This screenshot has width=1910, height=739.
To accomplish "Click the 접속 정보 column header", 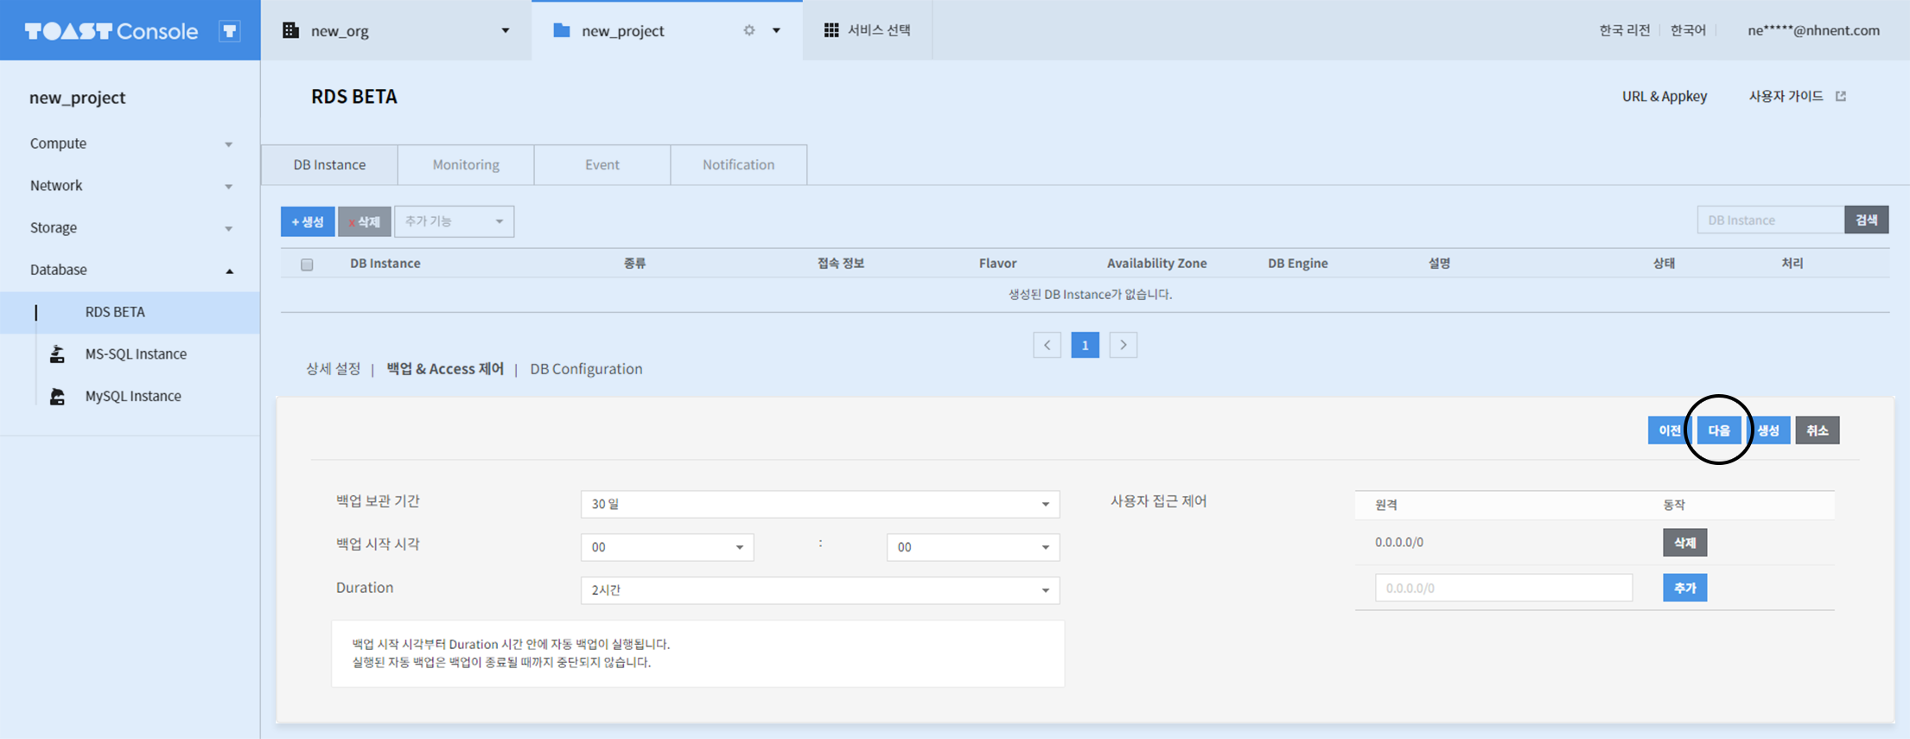I will [840, 263].
